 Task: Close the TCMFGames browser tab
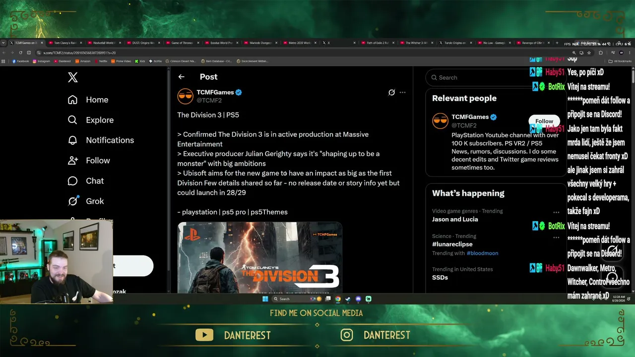point(42,43)
